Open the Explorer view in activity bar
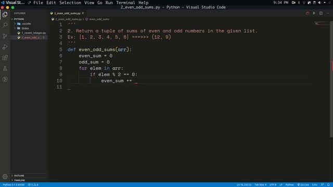The height and width of the screenshot is (187, 333). (5, 15)
